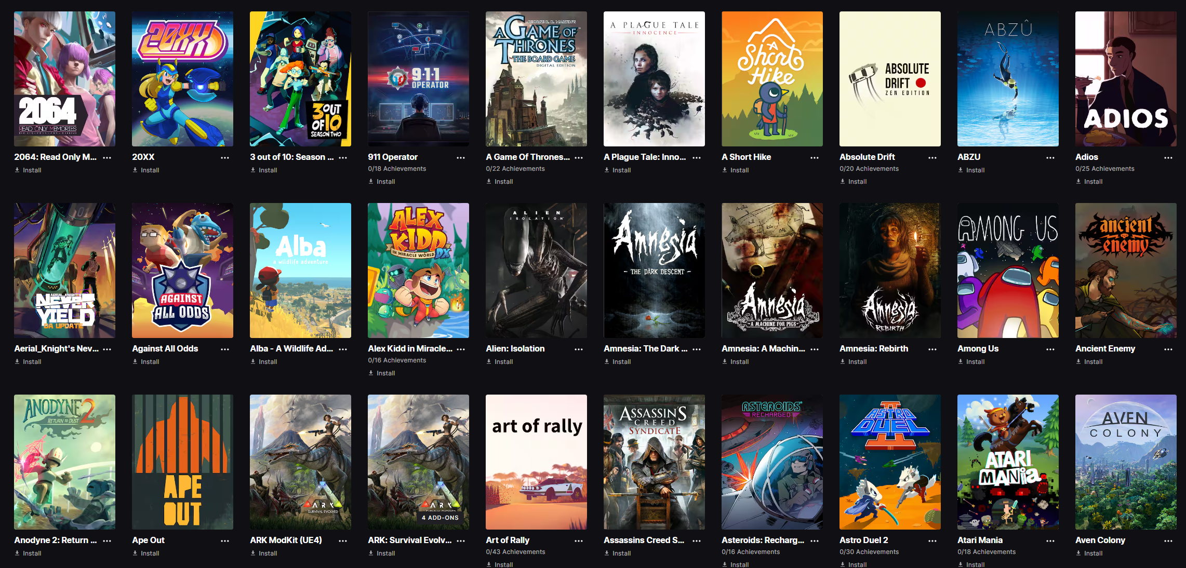Install Among Us
Image resolution: width=1186 pixels, height=568 pixels.
tap(971, 362)
